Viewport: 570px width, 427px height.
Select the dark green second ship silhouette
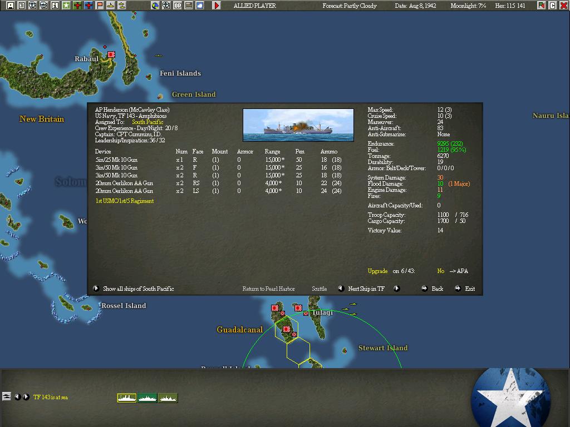tap(148, 398)
